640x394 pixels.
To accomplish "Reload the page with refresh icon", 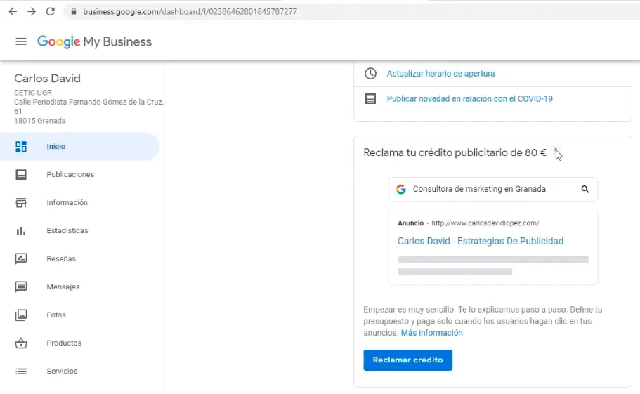I will click(50, 11).
